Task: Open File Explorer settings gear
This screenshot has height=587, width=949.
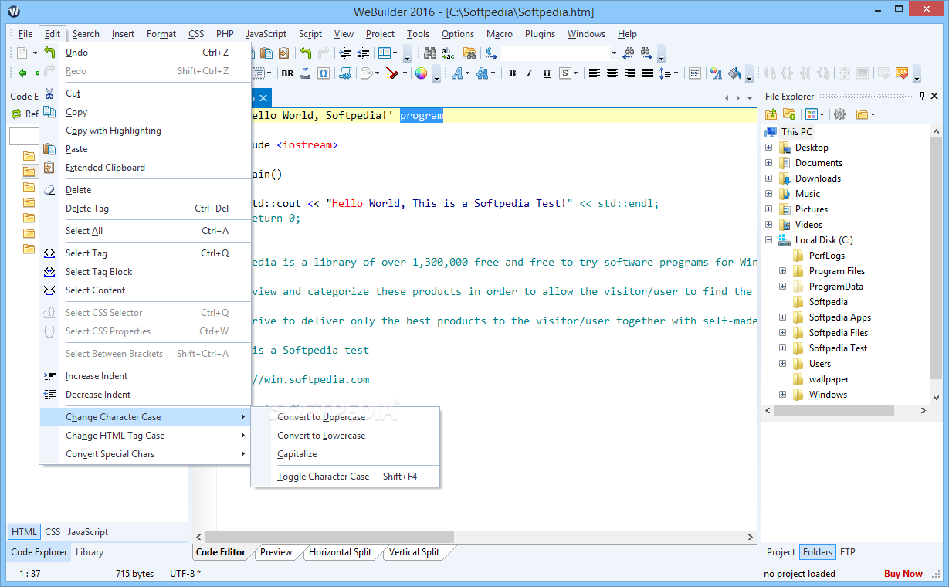Action: (x=839, y=114)
